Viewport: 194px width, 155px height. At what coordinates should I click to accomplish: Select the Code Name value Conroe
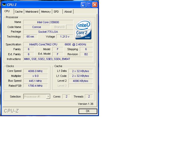click(x=37, y=27)
